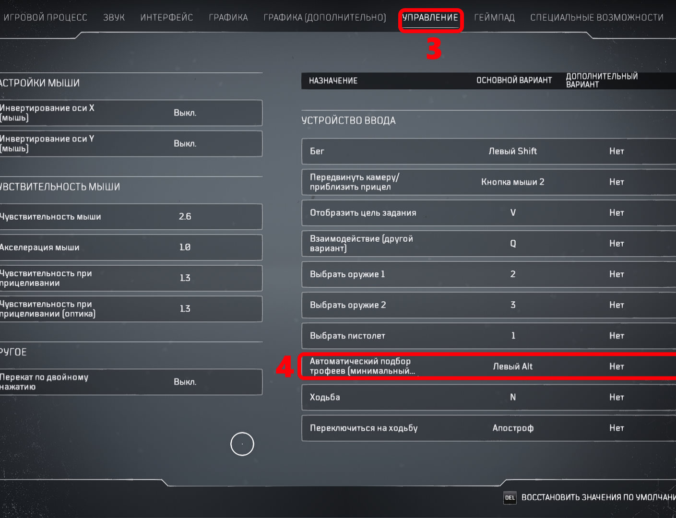Click Восстановить значения по умолчанию
Screen dimensions: 676x518
click(598, 498)
